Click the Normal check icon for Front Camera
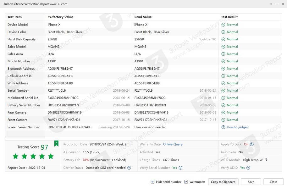The height and width of the screenshot is (189, 287). click(223, 120)
